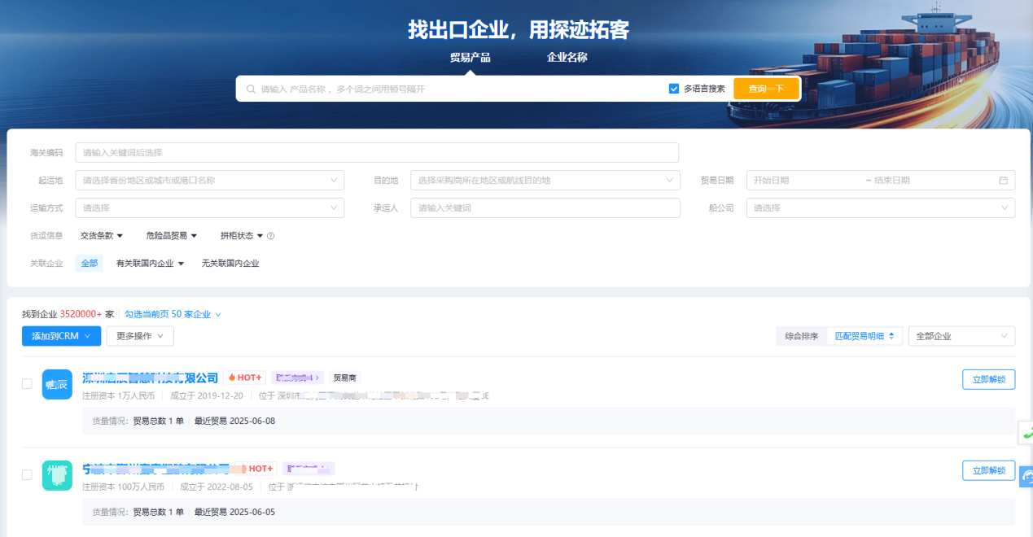Viewport: 1033px width, 537px height.
Task: Open the 目的地 dropdown
Action: (545, 181)
